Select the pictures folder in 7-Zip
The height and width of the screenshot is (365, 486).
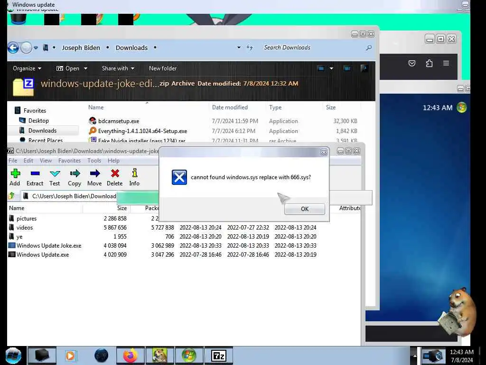27,219
